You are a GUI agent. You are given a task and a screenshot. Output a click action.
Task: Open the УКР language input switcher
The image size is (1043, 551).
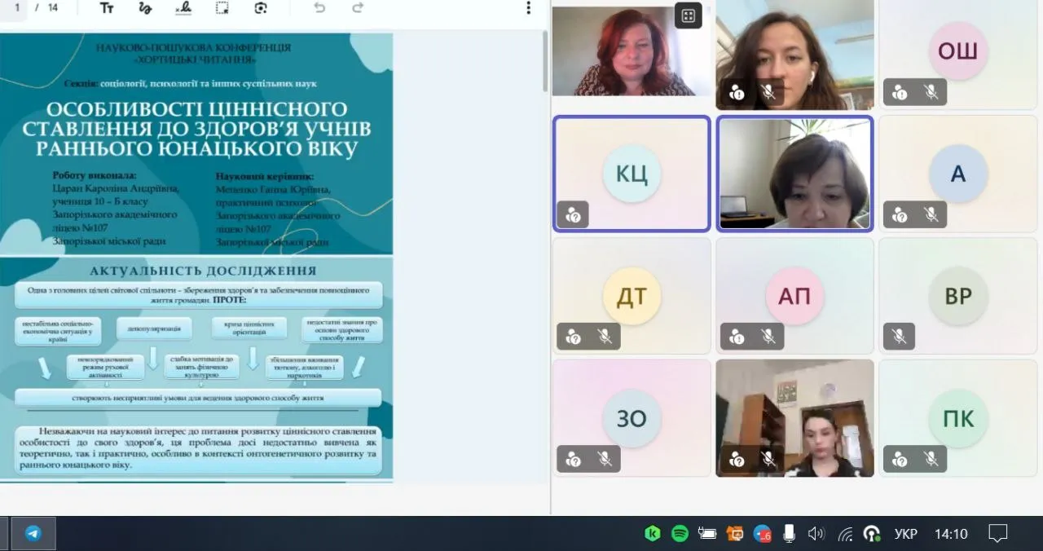click(x=906, y=534)
